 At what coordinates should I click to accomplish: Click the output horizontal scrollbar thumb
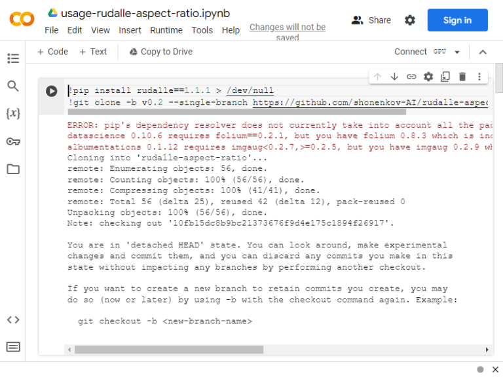coord(169,350)
